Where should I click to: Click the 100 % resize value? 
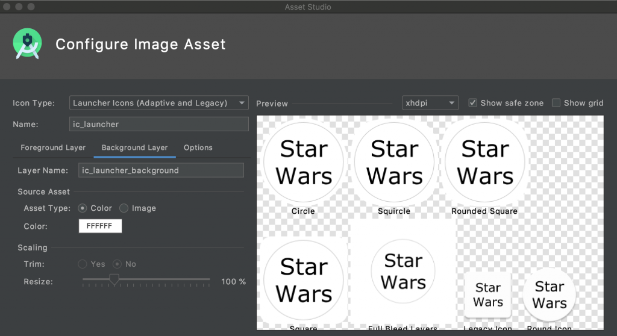[x=233, y=282]
